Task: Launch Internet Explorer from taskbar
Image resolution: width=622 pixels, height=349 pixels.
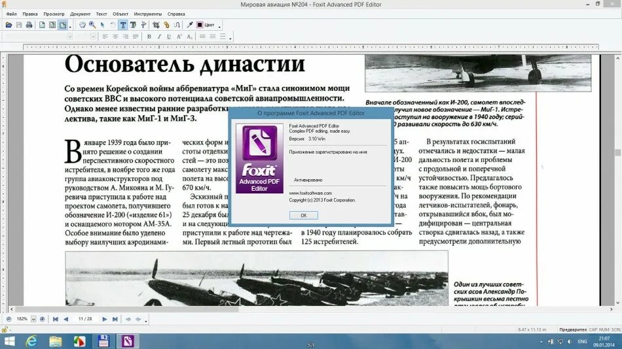Action: [x=31, y=341]
